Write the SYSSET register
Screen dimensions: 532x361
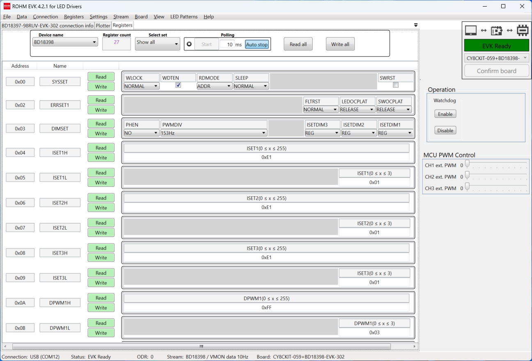click(x=101, y=87)
